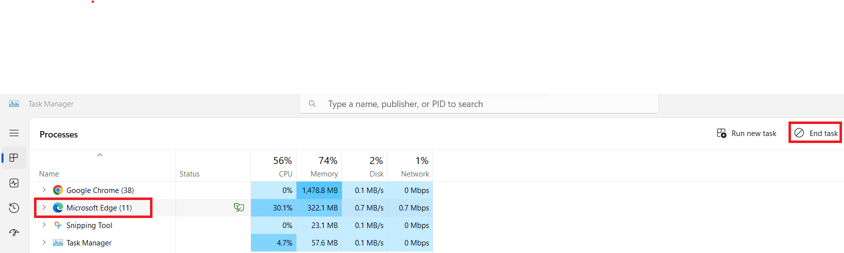The width and height of the screenshot is (844, 253).
Task: Sort processes by Disk column
Action: coord(364,165)
